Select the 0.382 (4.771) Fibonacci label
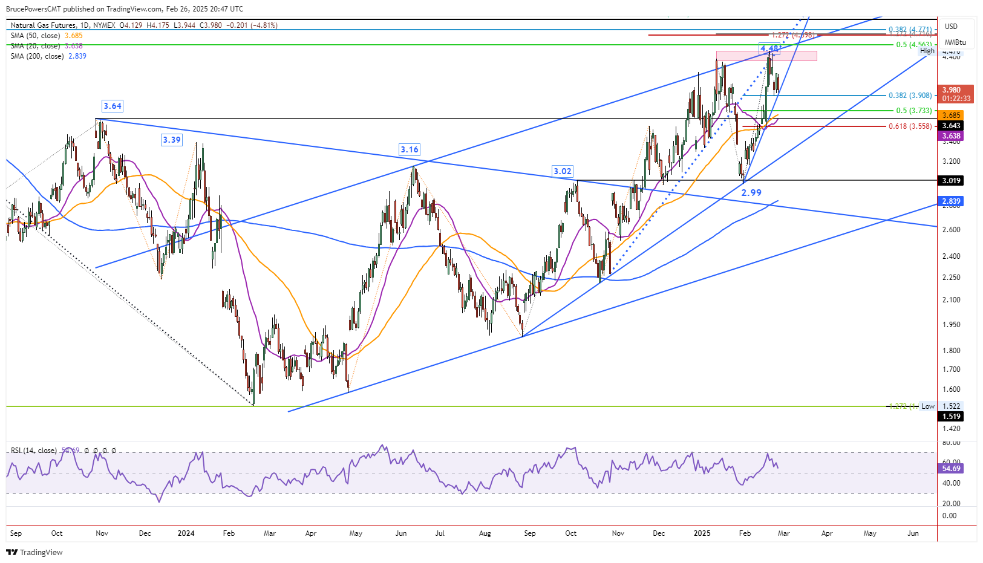This screenshot has width=983, height=563. 910,29
